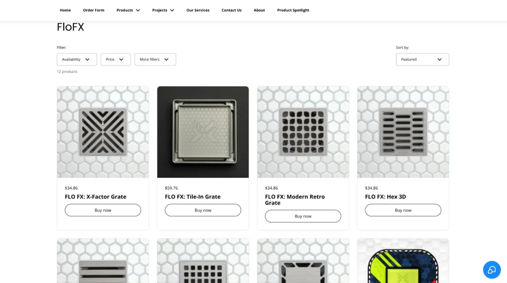Navigate to Our Services
Screen dimensions: 507x283
point(198,10)
